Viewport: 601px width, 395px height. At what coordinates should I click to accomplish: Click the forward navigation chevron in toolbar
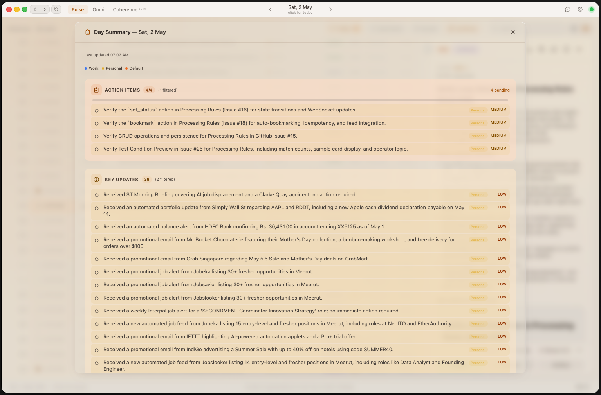point(45,9)
